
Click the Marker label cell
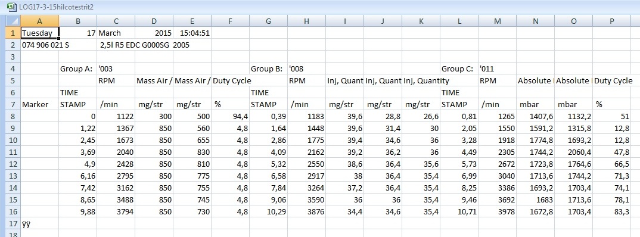(39, 104)
